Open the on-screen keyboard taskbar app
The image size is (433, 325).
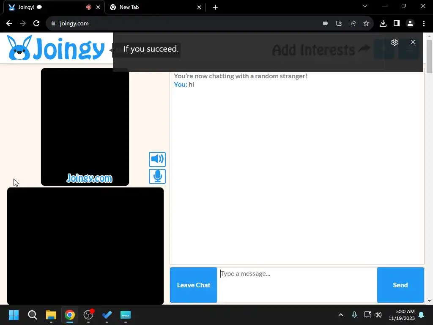tap(125, 315)
